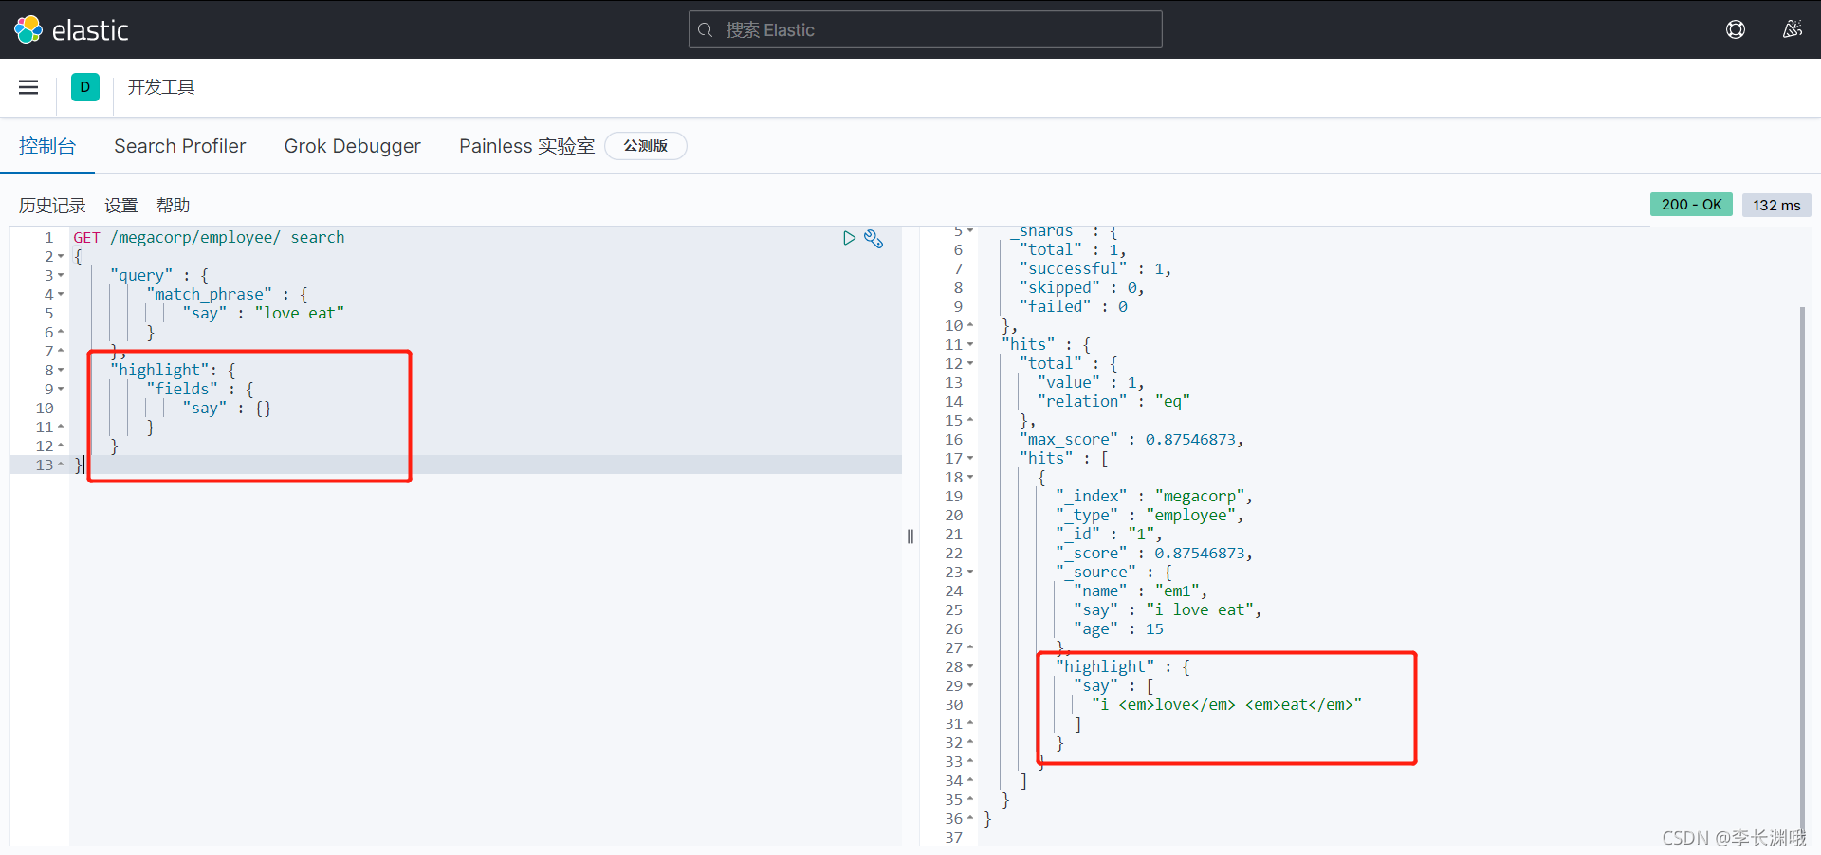Click the "relation" : "eq" line

click(x=1113, y=402)
